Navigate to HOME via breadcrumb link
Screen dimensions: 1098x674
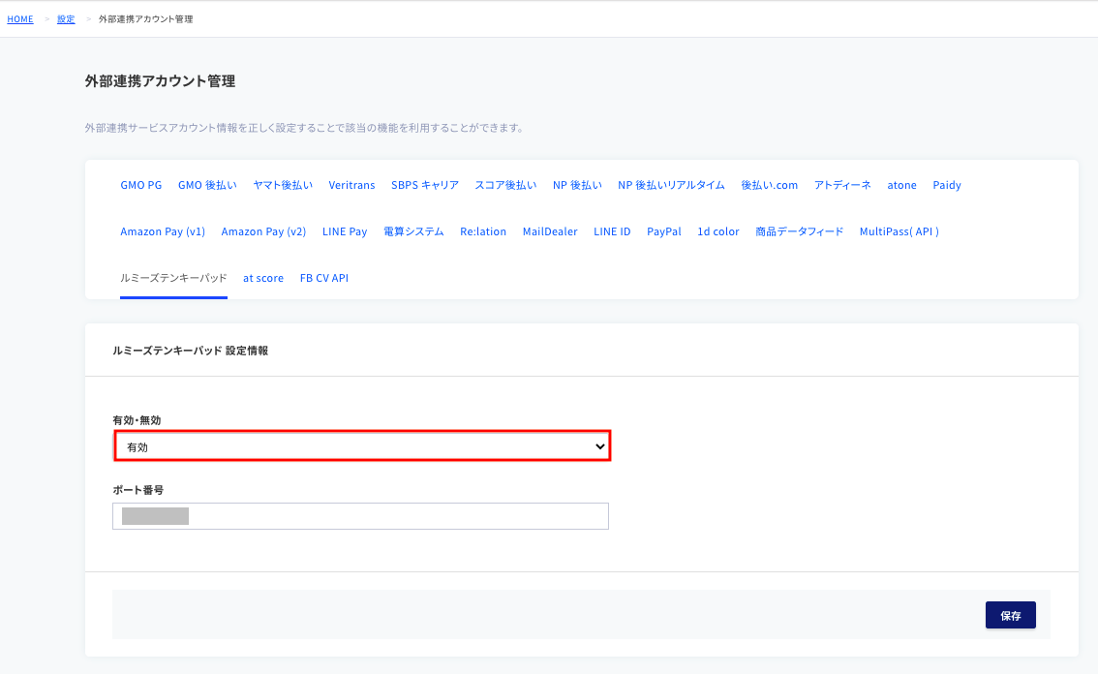click(x=20, y=18)
